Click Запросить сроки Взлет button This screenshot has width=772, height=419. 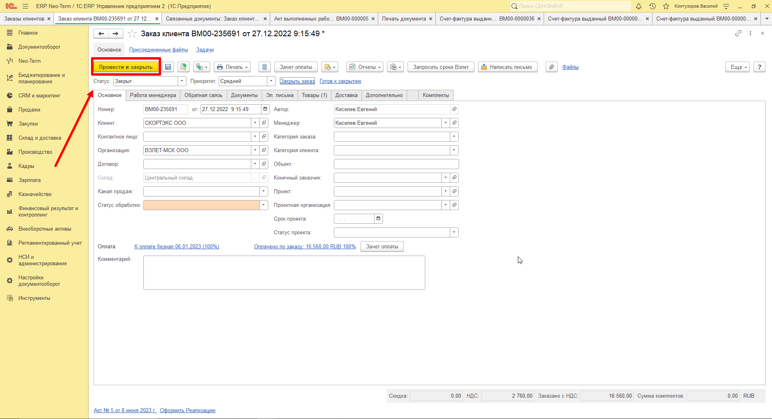441,67
